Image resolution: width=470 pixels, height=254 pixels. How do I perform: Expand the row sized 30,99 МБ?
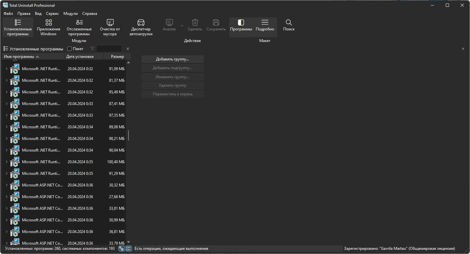click(6, 220)
